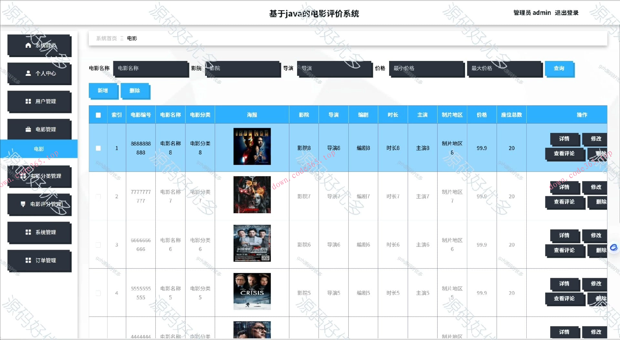
Task: Open the poster thumbnail for movie 6666666666
Action: 252,243
